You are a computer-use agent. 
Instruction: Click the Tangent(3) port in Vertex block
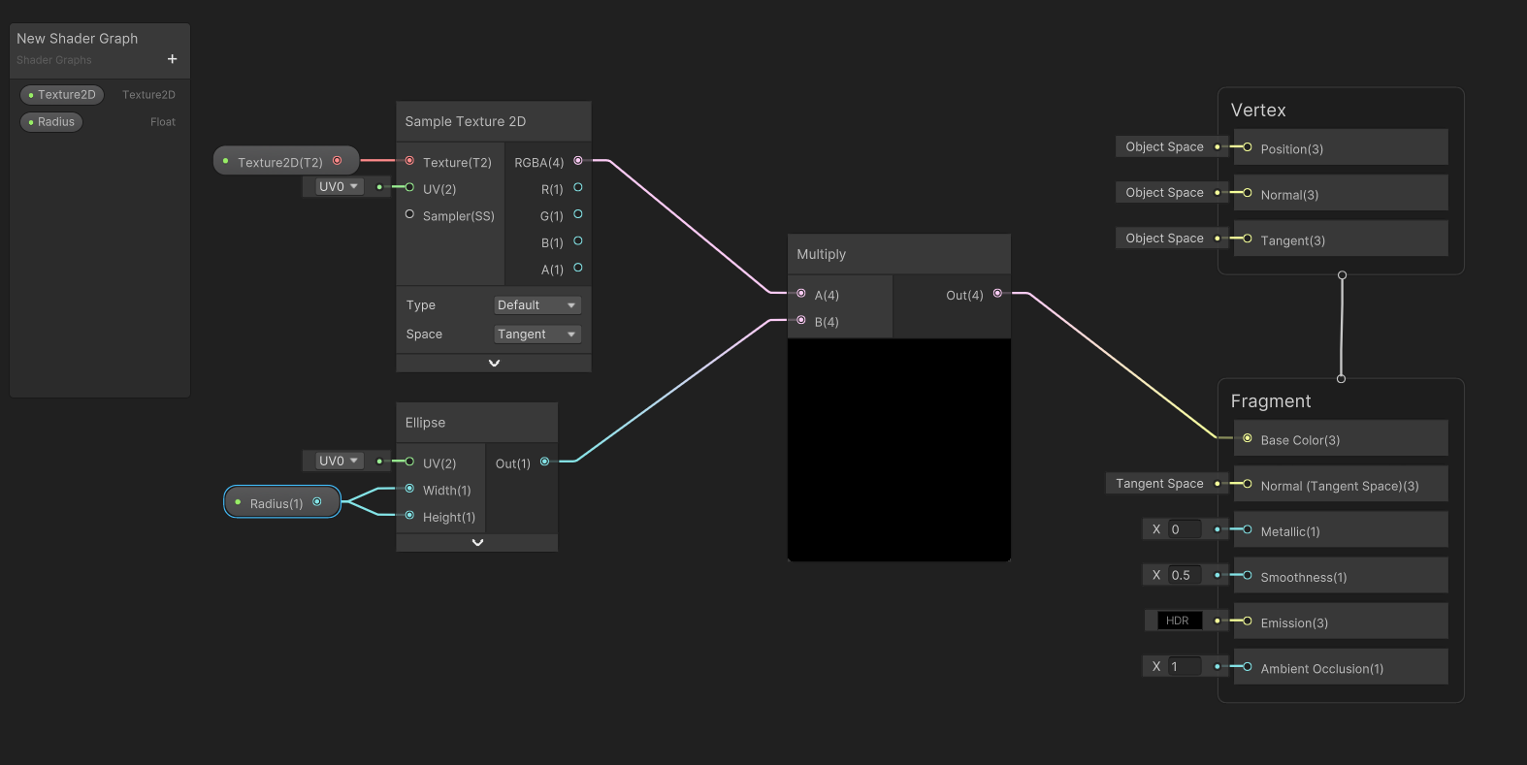1248,239
